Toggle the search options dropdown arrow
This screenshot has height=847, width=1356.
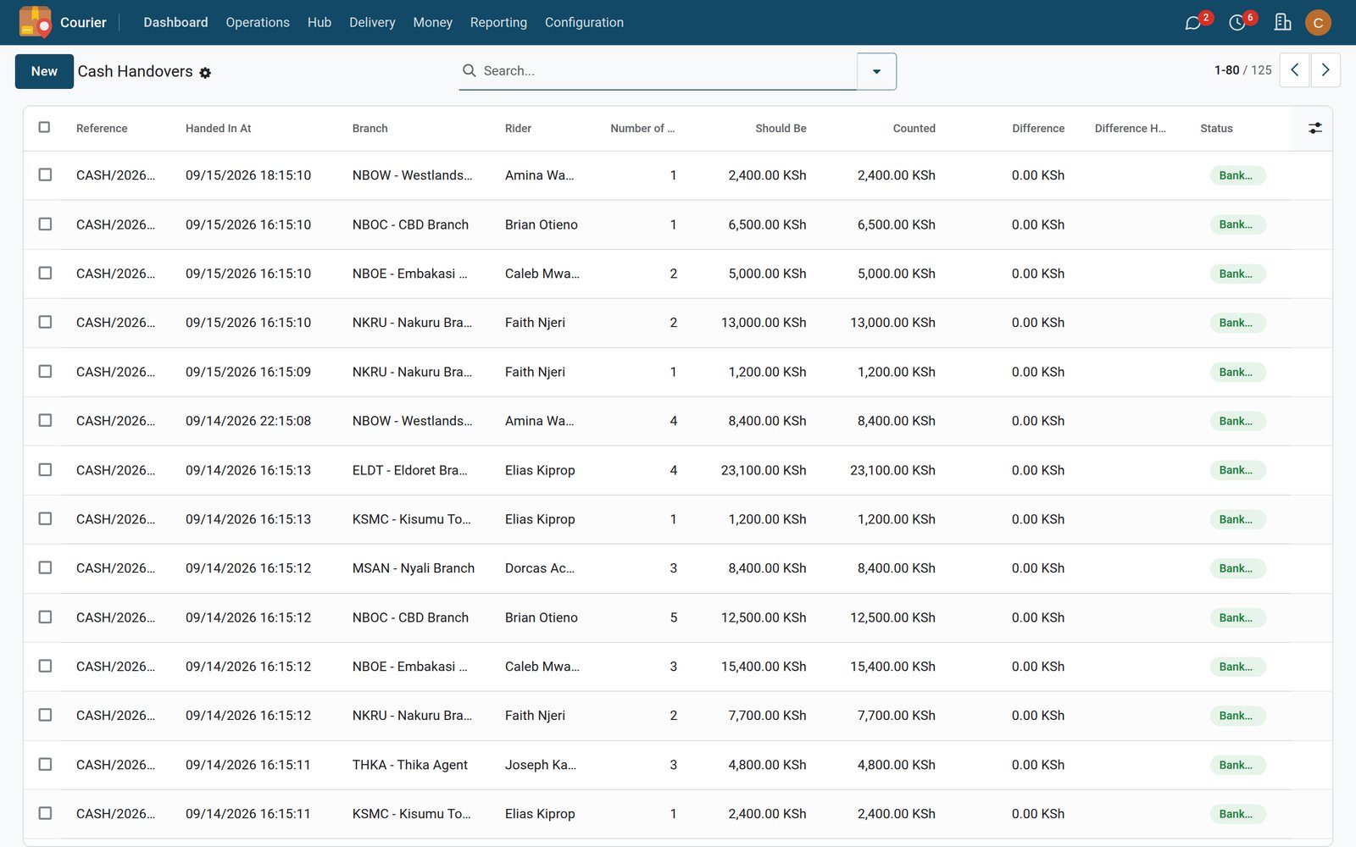click(x=876, y=71)
